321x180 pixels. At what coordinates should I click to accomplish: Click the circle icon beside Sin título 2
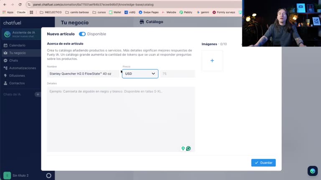pos(49,175)
